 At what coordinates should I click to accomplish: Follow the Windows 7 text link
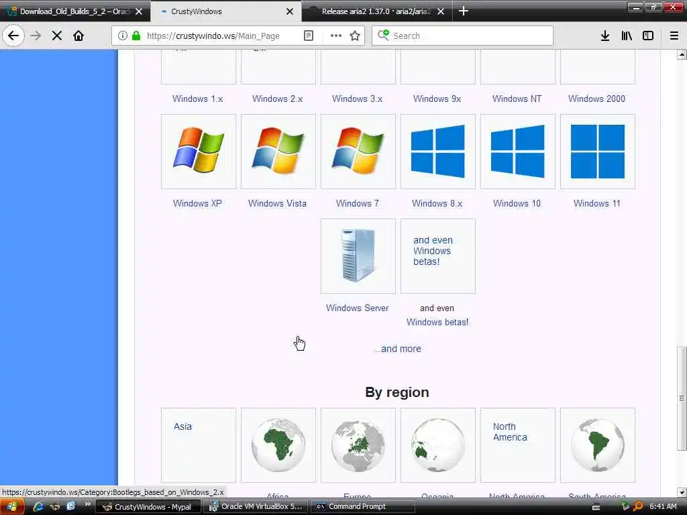click(x=358, y=203)
